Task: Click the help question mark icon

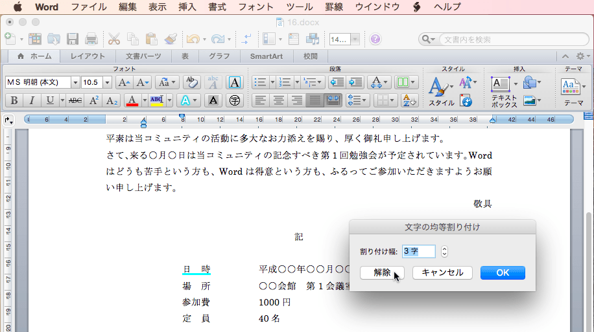Action: pos(375,39)
